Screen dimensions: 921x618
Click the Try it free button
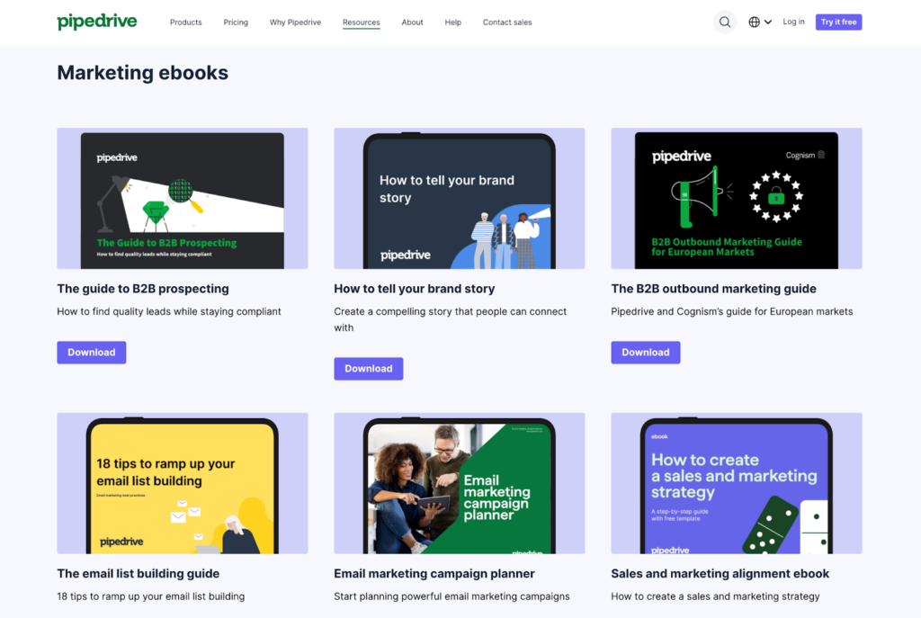click(838, 22)
